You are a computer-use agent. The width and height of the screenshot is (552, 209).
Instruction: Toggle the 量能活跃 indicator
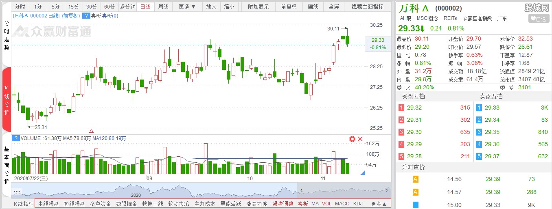[231, 204]
